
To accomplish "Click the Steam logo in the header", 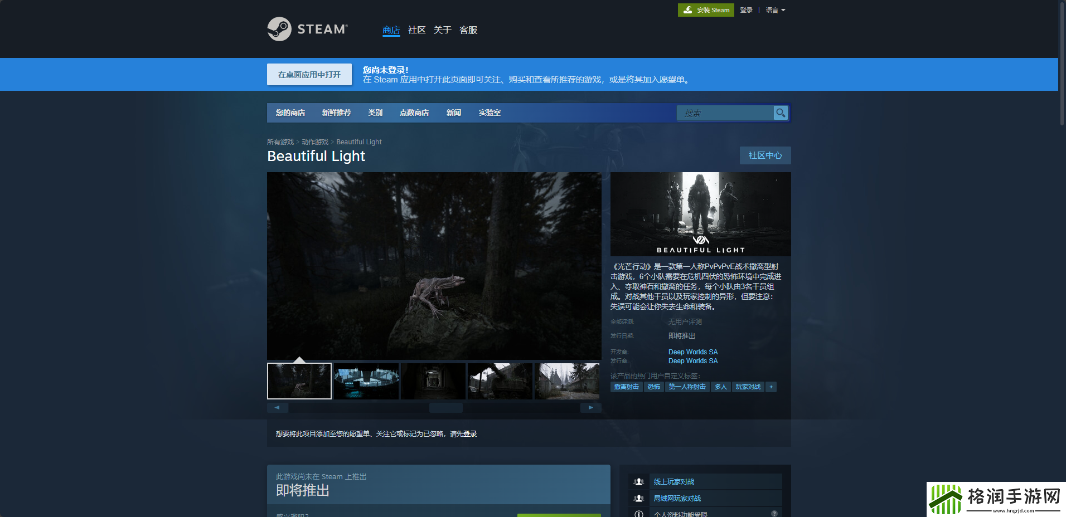I will tap(307, 29).
